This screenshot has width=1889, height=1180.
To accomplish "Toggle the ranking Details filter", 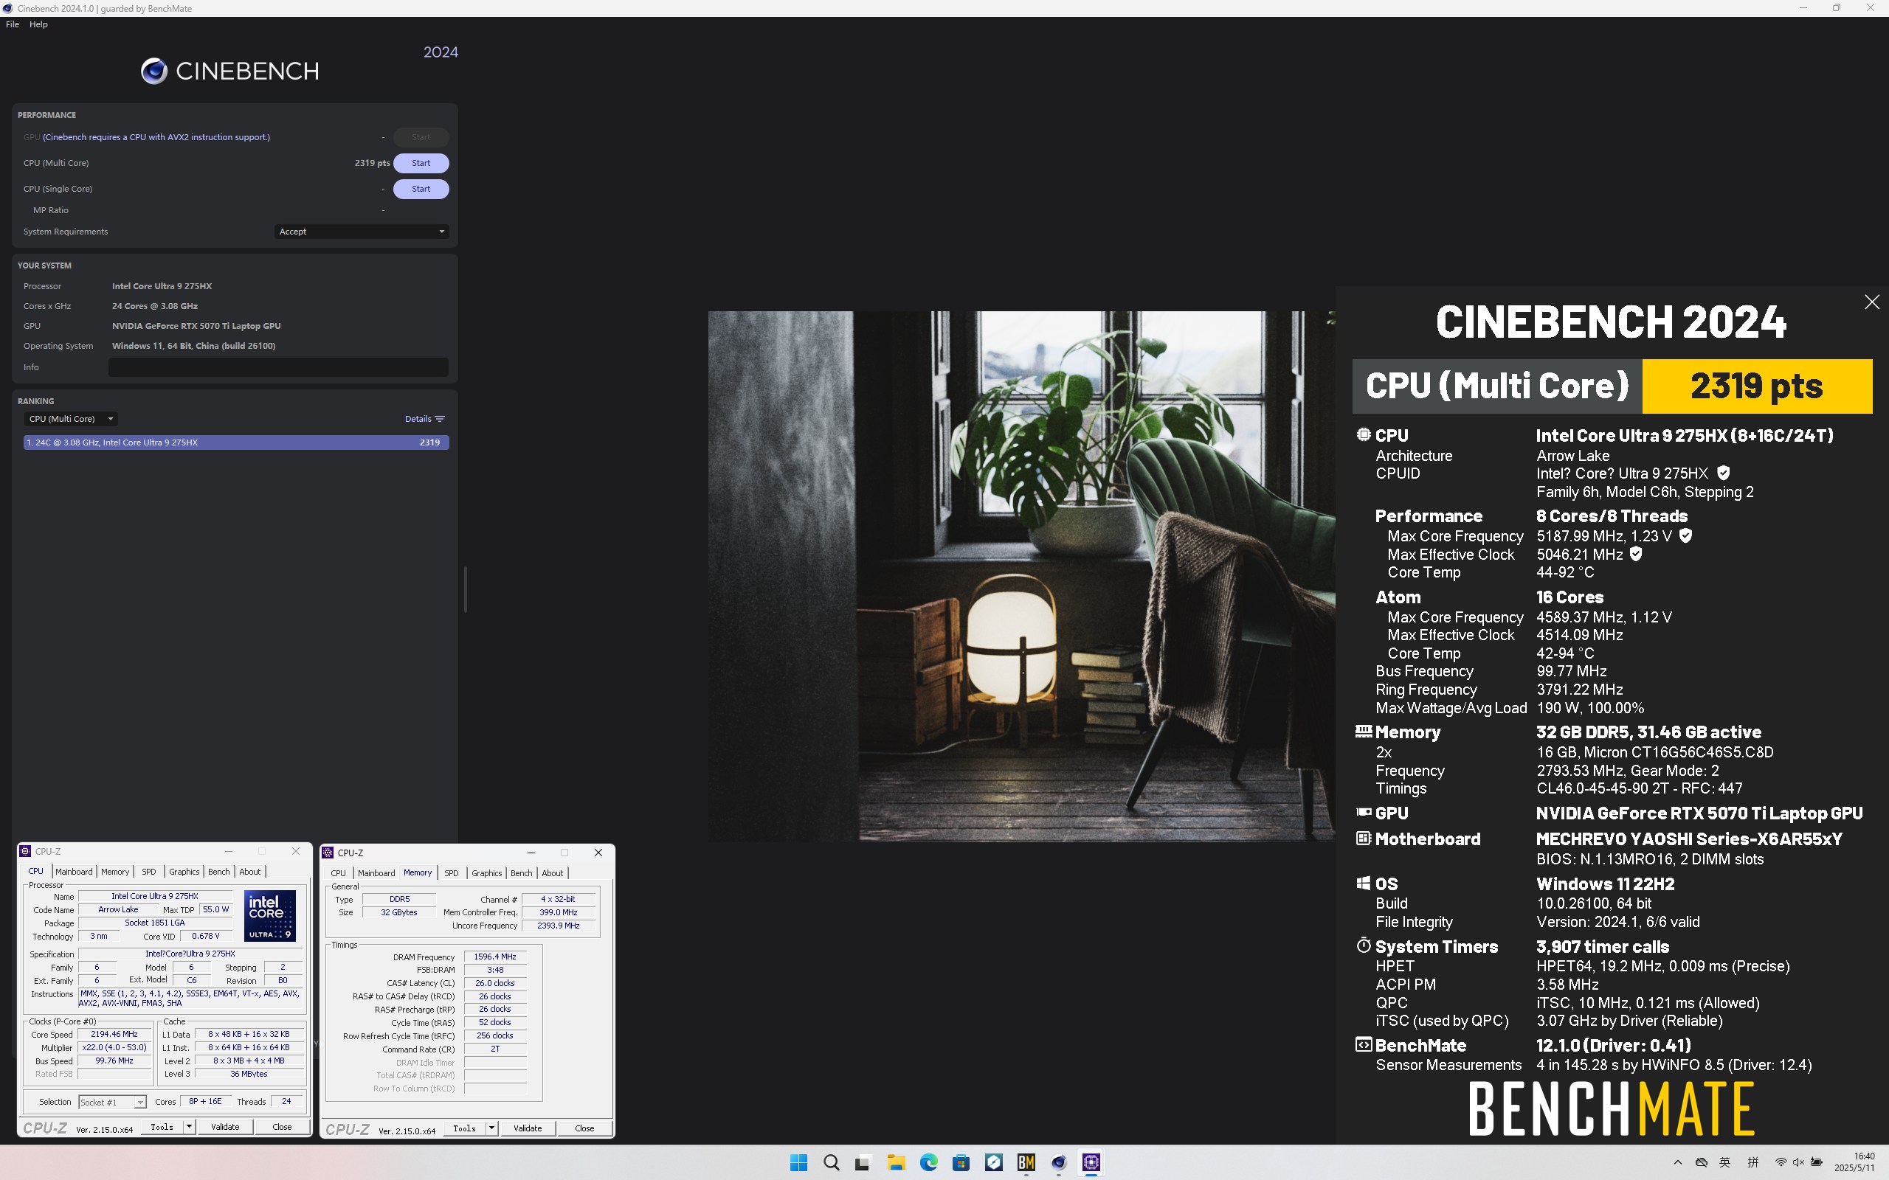I will pyautogui.click(x=424, y=419).
